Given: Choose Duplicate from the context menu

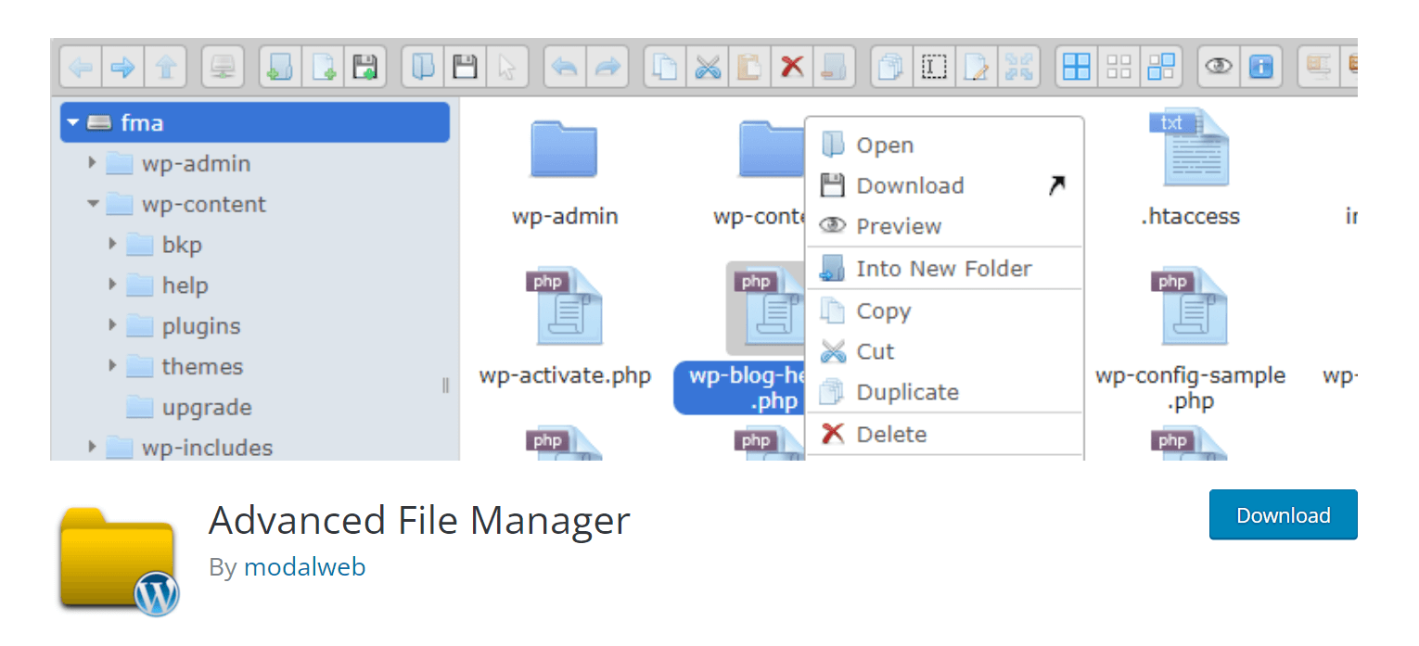Looking at the screenshot, I should (945, 392).
